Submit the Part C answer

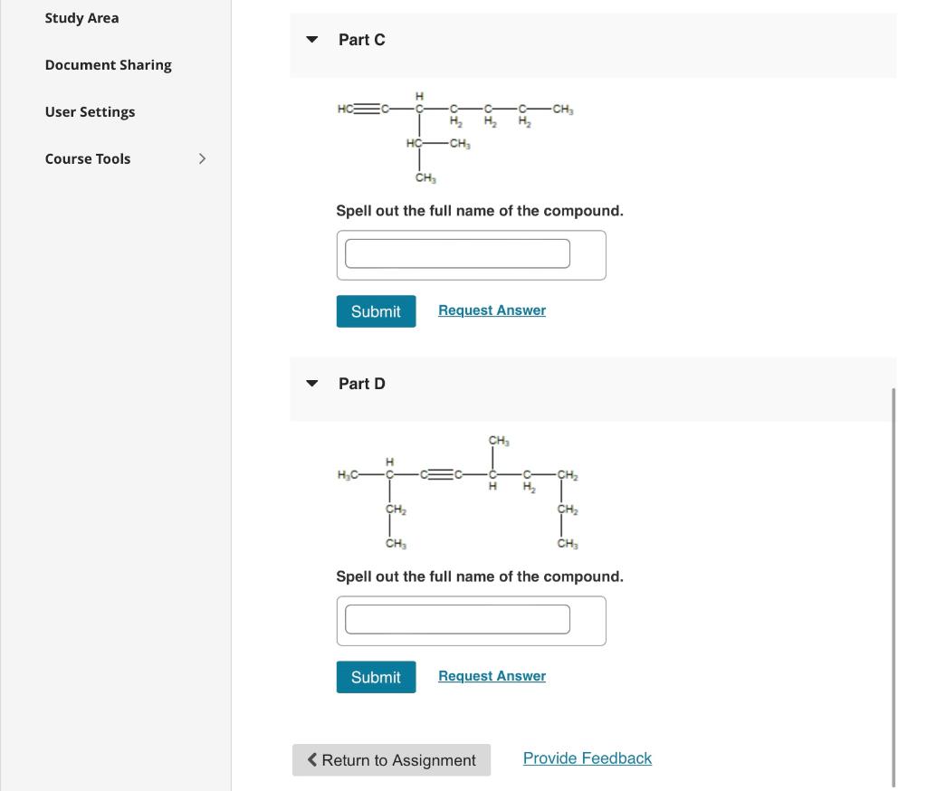(376, 310)
